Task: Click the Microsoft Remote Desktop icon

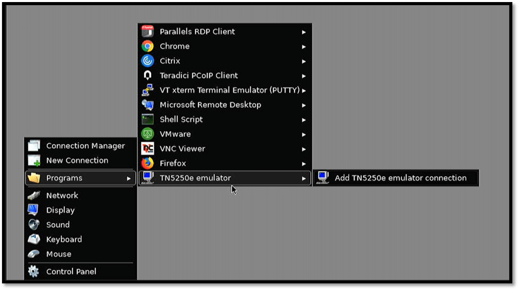Action: (x=148, y=104)
